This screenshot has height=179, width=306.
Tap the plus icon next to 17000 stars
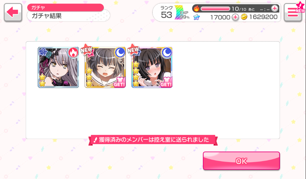coord(235,17)
